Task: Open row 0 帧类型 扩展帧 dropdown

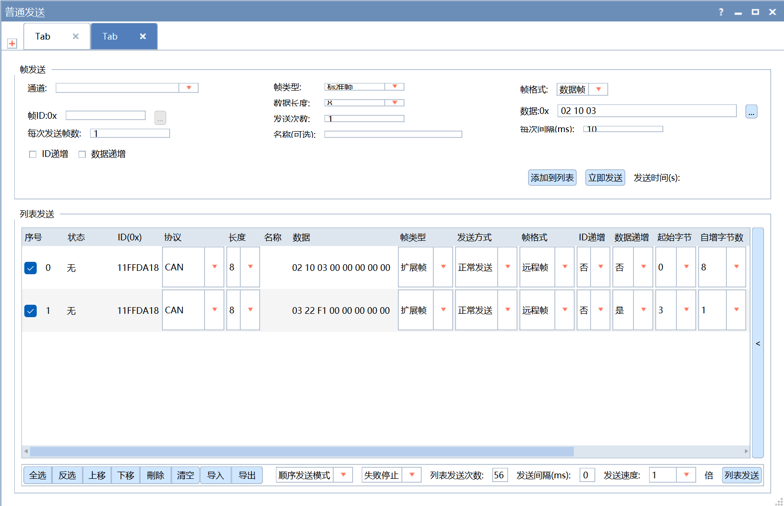Action: coord(443,267)
